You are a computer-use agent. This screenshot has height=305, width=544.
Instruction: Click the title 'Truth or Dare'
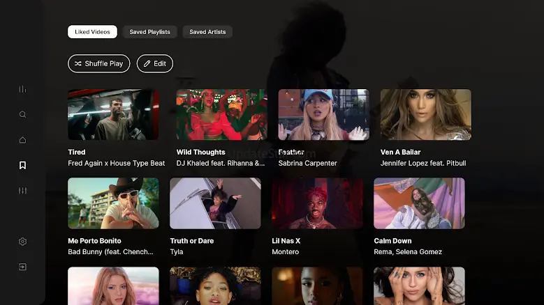tap(192, 241)
